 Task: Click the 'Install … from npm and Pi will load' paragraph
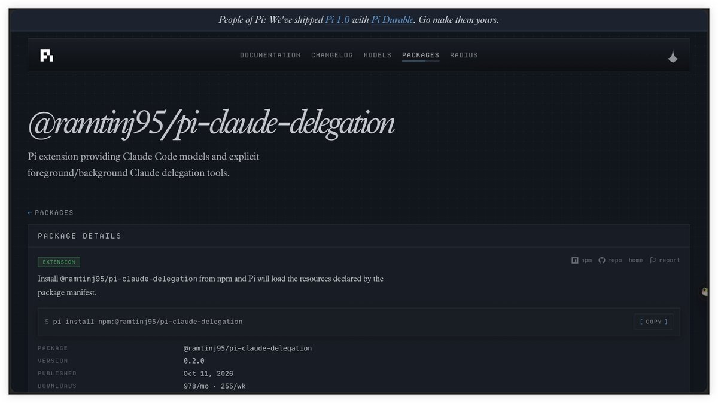click(x=211, y=286)
